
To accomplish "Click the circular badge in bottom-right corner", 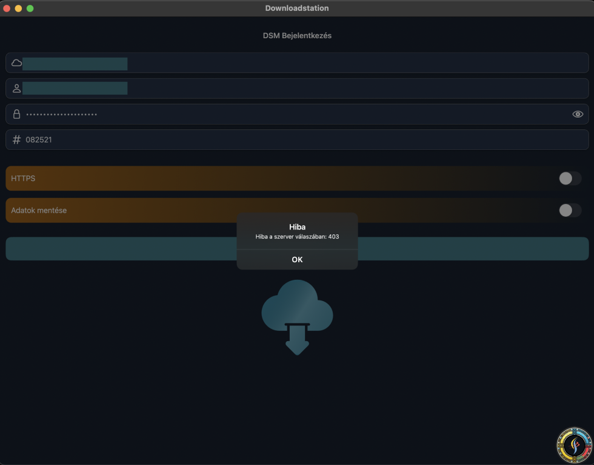I will [x=574, y=446].
